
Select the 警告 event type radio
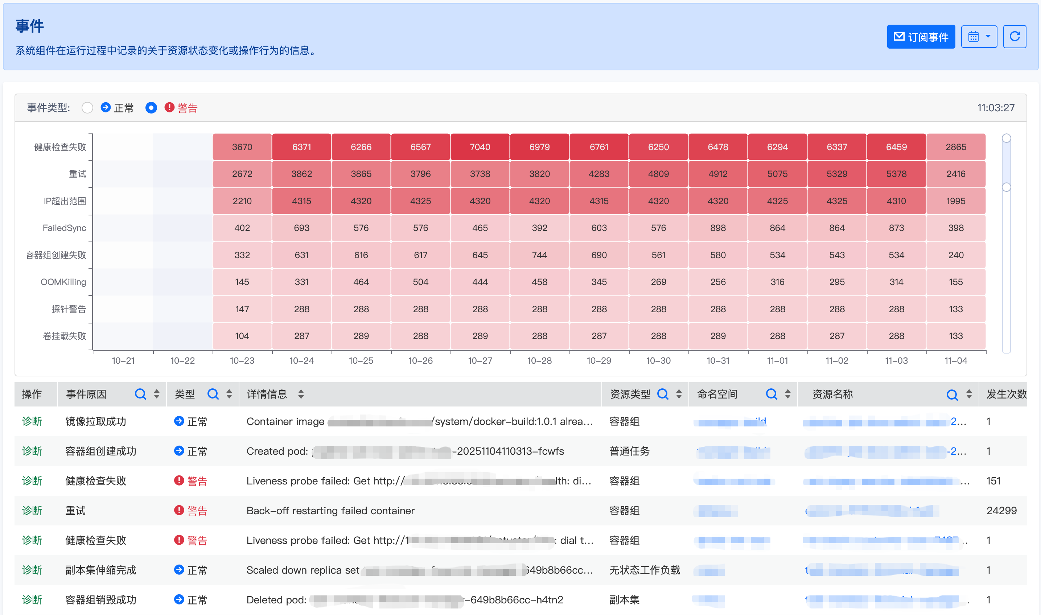pyautogui.click(x=151, y=108)
